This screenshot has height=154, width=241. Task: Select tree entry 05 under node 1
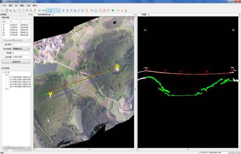20,86
